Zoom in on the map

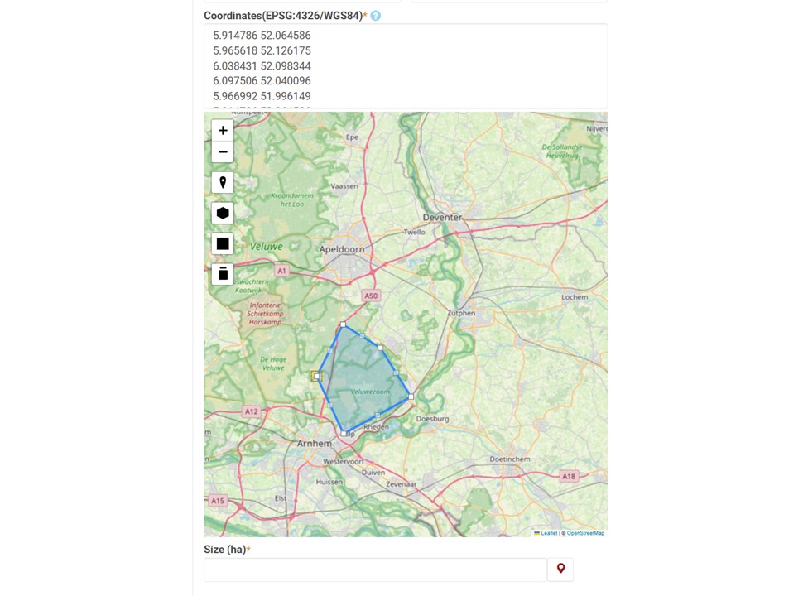223,131
